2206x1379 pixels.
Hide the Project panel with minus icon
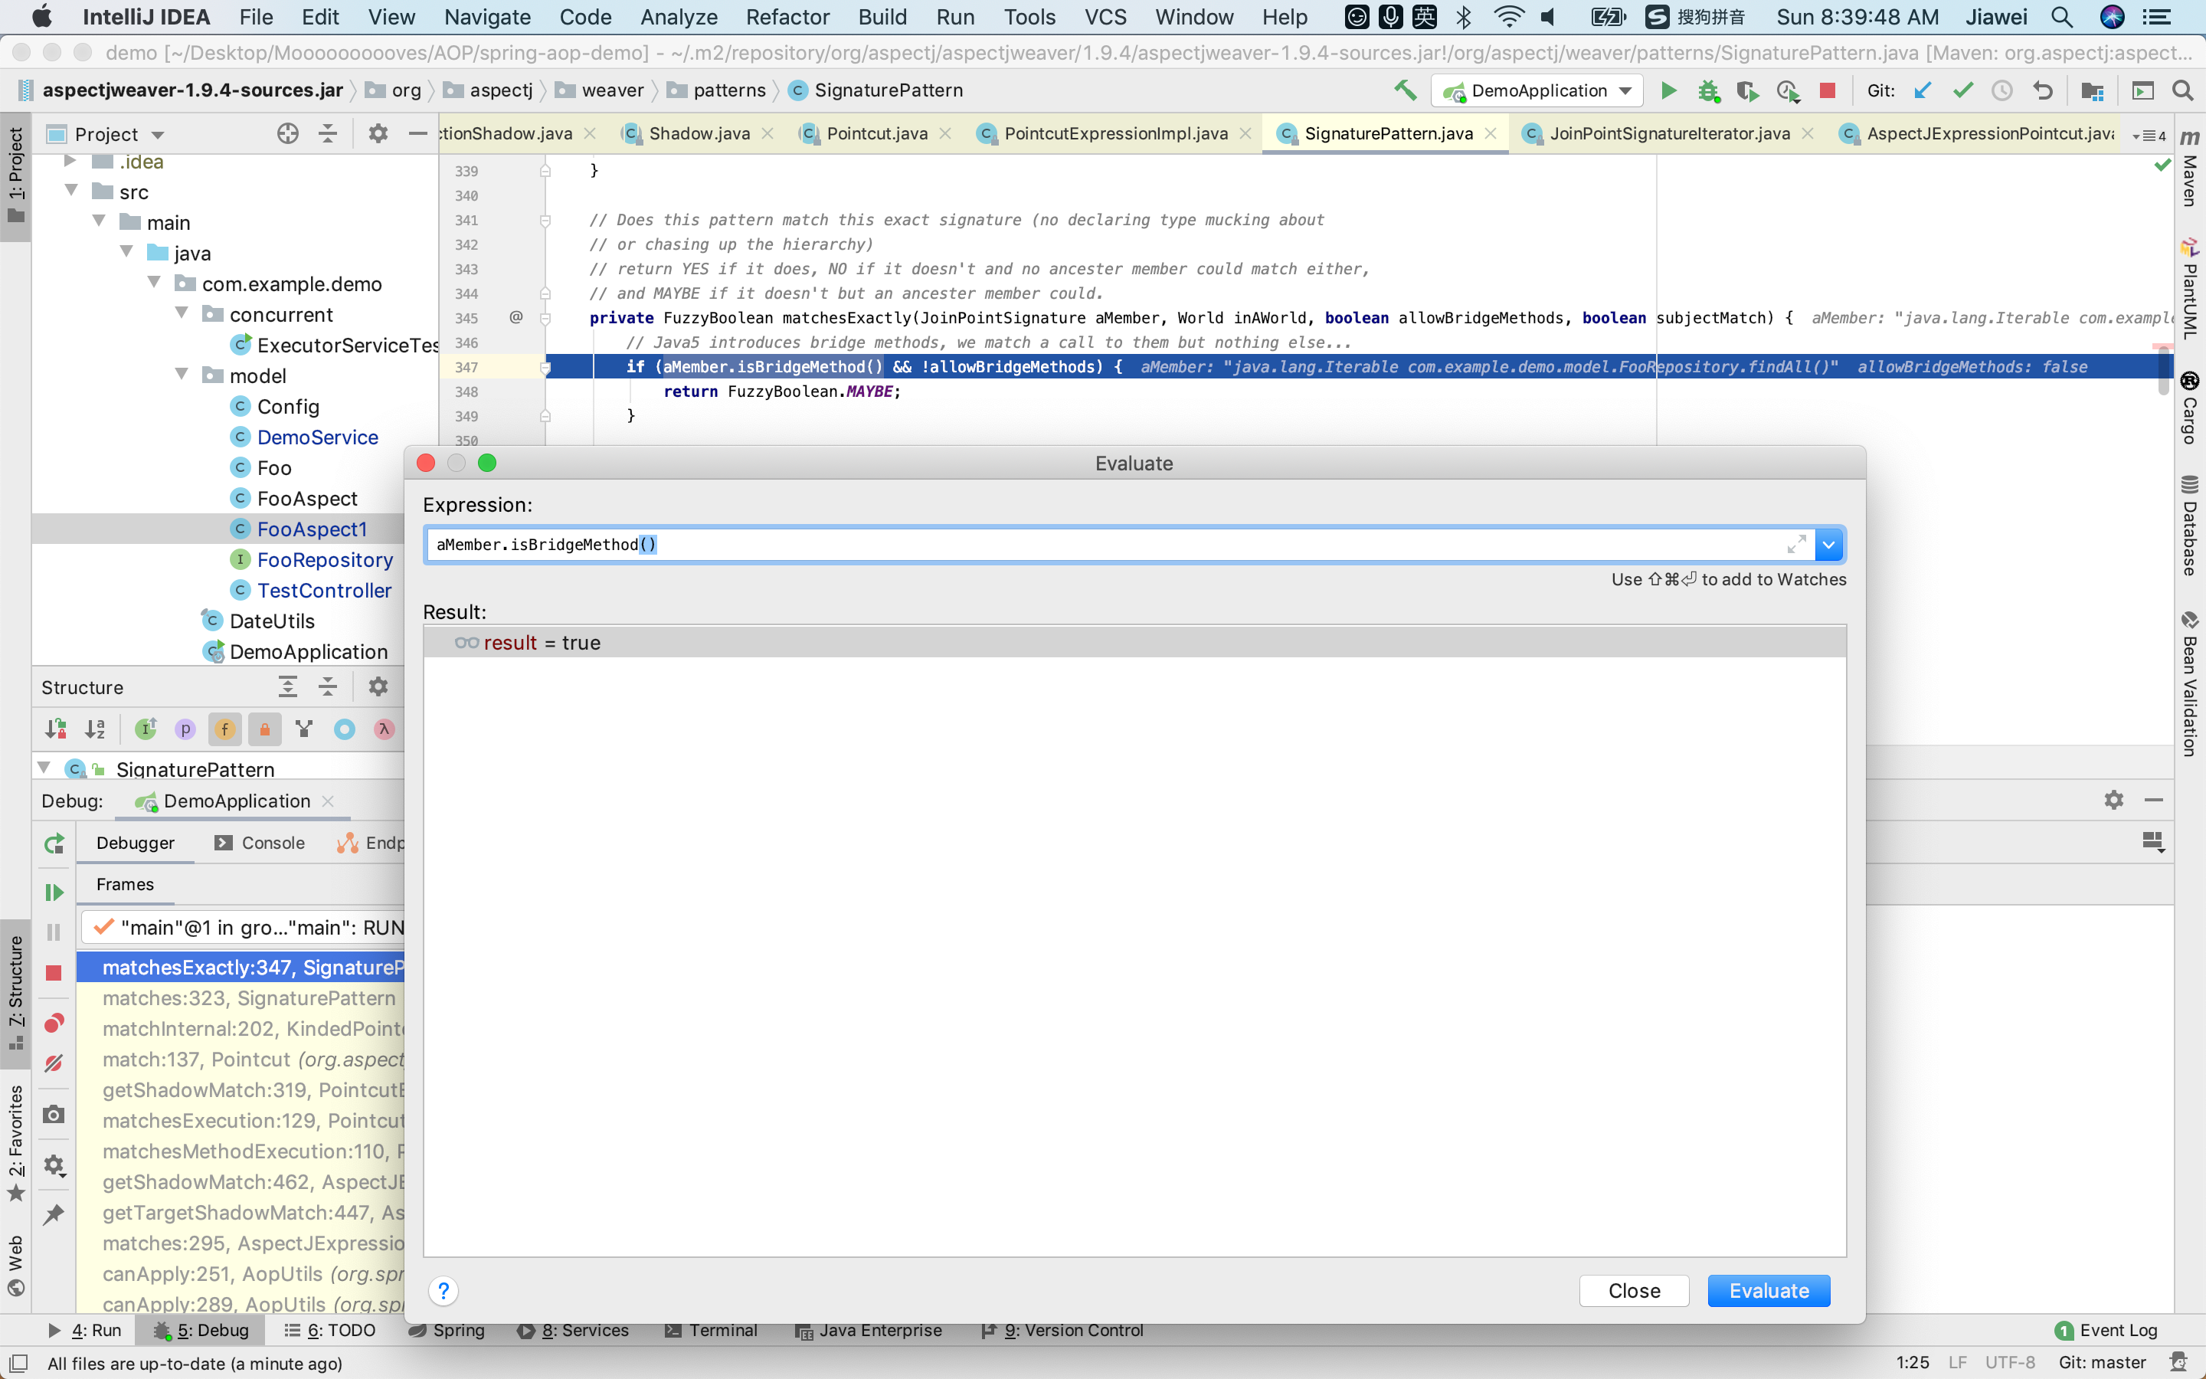417,134
